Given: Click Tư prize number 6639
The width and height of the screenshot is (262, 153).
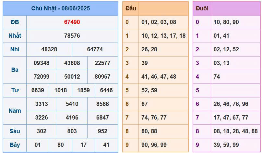Looking at the screenshot, I should [x=38, y=90].
